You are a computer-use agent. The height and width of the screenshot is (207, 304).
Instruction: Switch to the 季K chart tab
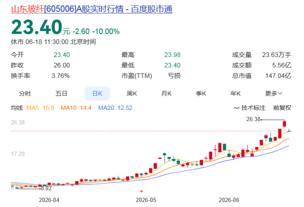pos(201,93)
